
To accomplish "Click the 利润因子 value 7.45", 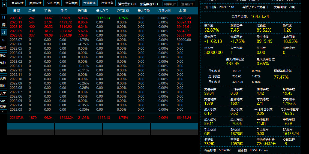I will coord(235,30).
